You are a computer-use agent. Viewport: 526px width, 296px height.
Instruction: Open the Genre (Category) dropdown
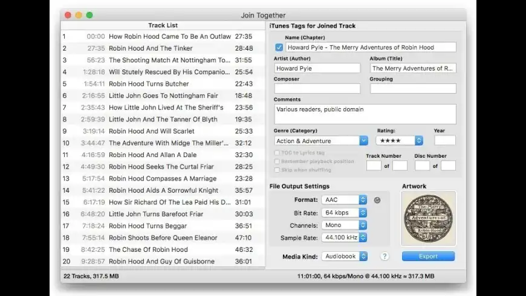pyautogui.click(x=321, y=141)
